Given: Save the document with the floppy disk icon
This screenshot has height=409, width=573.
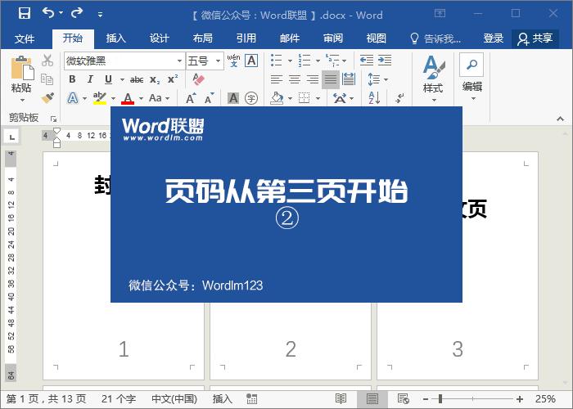Looking at the screenshot, I should [x=25, y=14].
